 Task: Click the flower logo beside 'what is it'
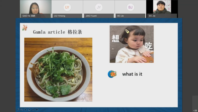pyautogui.click(x=112, y=74)
